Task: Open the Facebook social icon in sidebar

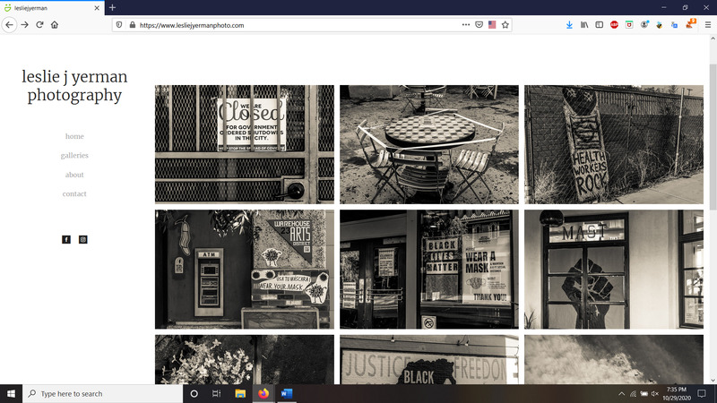Action: [66, 239]
